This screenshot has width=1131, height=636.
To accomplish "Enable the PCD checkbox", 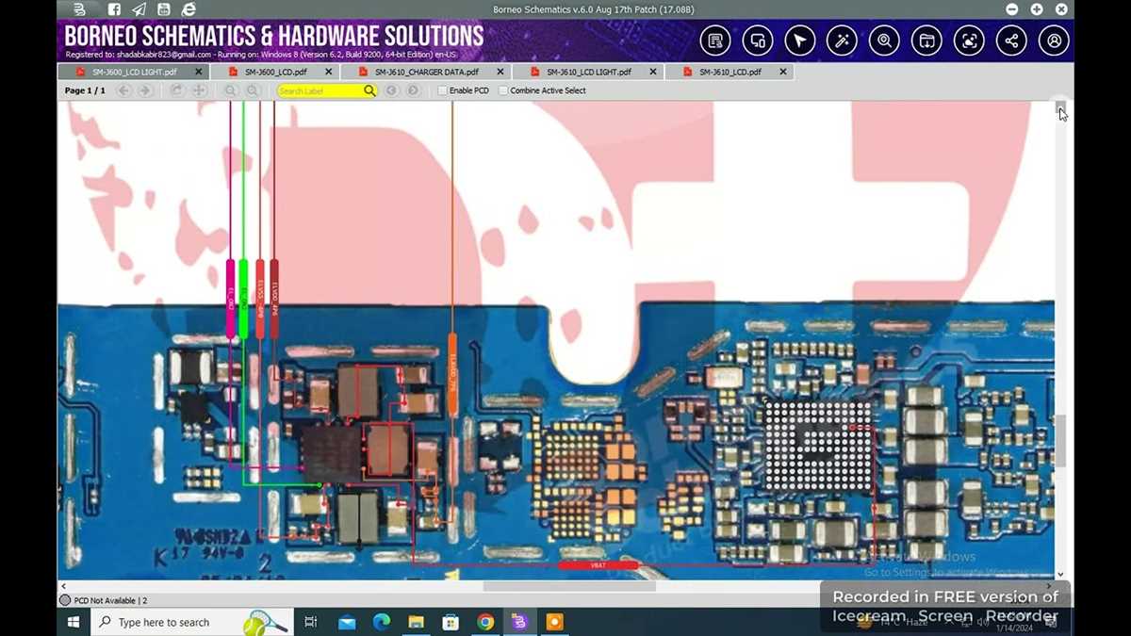I will 442,90.
